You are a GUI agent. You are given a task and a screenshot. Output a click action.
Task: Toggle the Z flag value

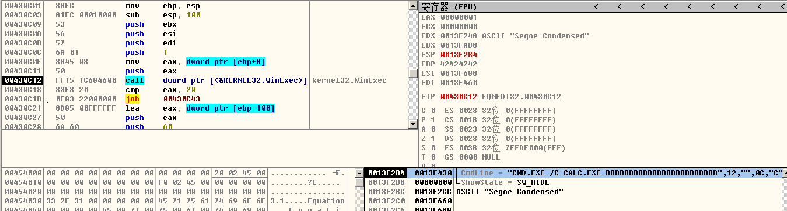(x=432, y=139)
